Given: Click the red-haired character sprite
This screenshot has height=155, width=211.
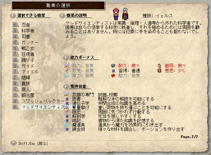Looking at the screenshot, I should click(x=116, y=14).
